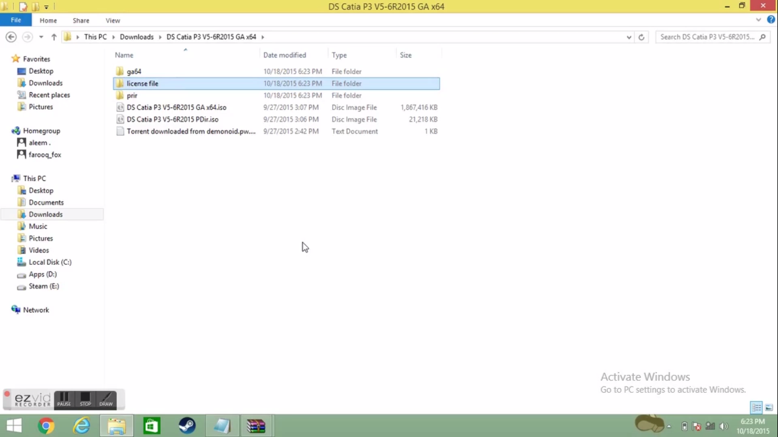This screenshot has width=778, height=437.
Task: Open Videos under This PC
Action: pyautogui.click(x=39, y=250)
